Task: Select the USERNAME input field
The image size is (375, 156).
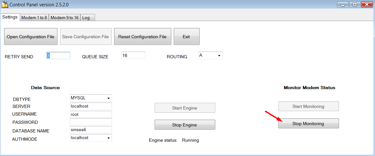Action: pos(91,114)
